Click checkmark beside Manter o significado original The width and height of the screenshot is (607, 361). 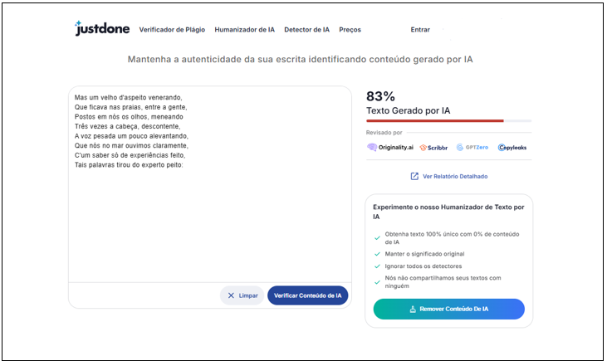(x=377, y=254)
